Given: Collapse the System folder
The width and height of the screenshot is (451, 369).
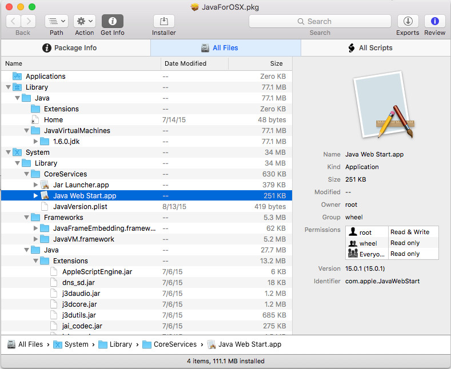Looking at the screenshot, I should point(9,153).
